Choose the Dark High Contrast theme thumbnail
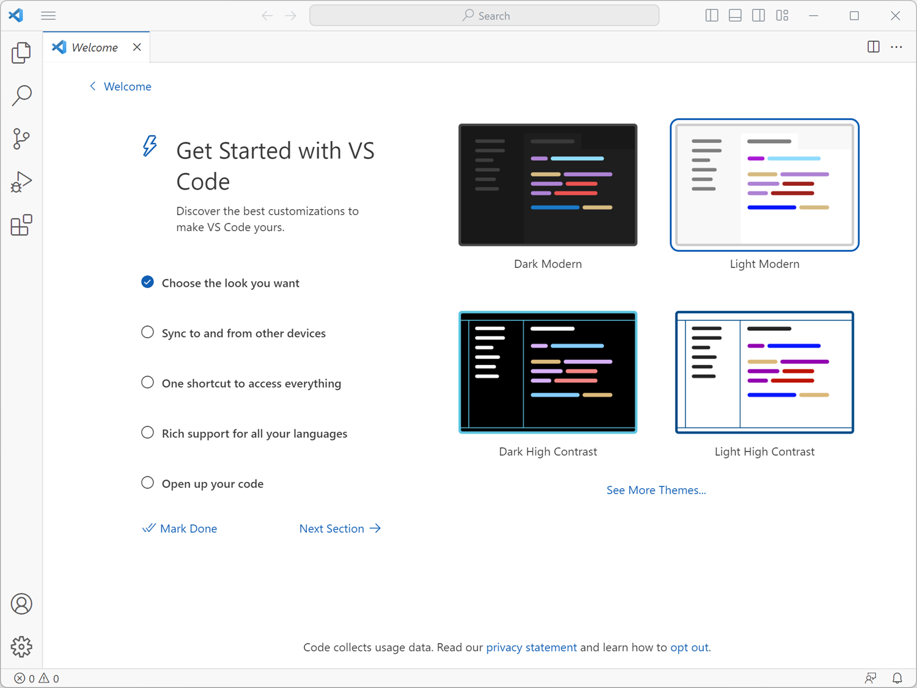 pyautogui.click(x=548, y=372)
